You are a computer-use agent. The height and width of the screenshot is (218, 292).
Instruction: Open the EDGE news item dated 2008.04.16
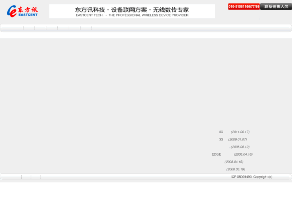tap(232, 154)
